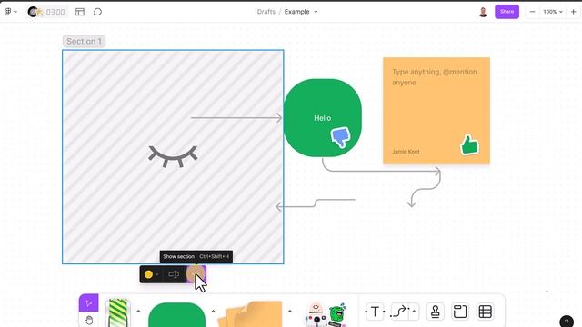
Task: Open the 100% zoom dropdown
Action: click(553, 12)
